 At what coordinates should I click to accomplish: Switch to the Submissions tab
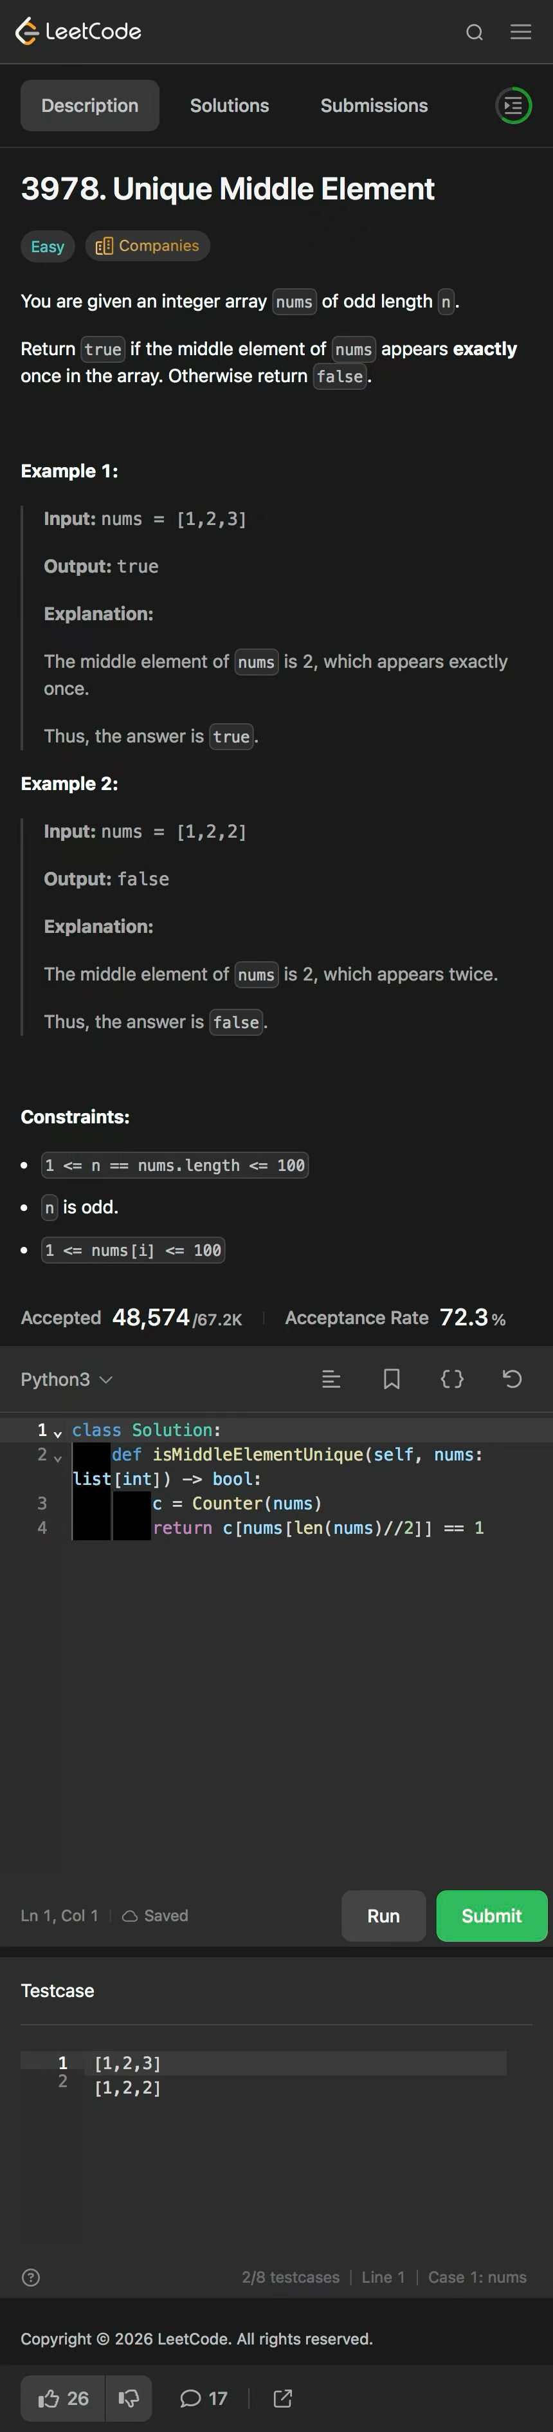[374, 106]
